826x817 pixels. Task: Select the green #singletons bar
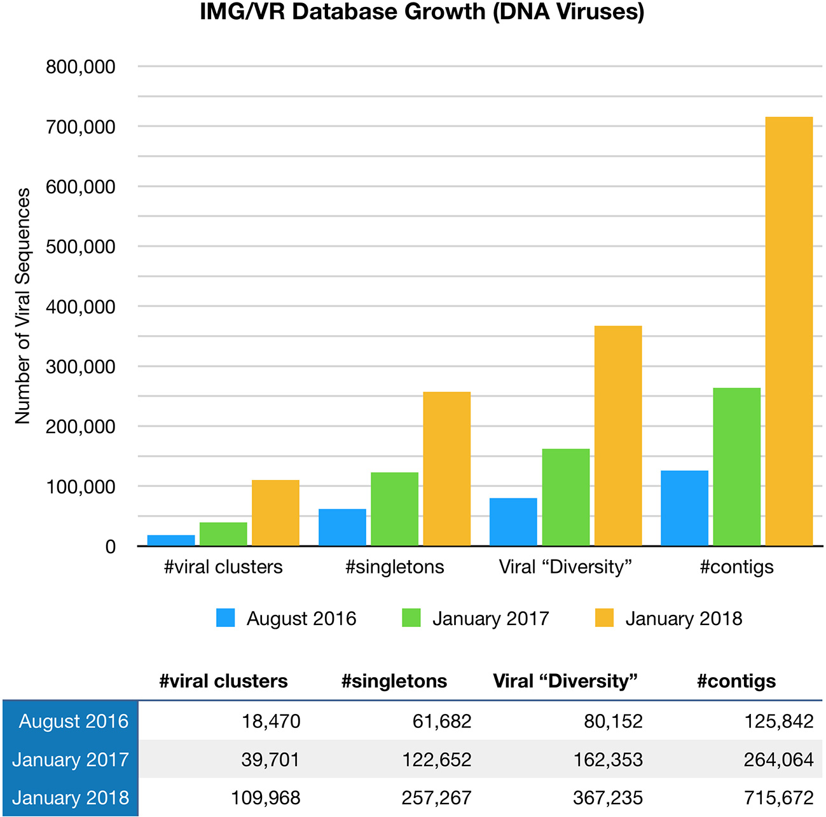394,509
